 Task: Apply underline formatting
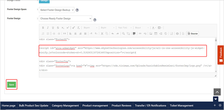coord(53,28)
